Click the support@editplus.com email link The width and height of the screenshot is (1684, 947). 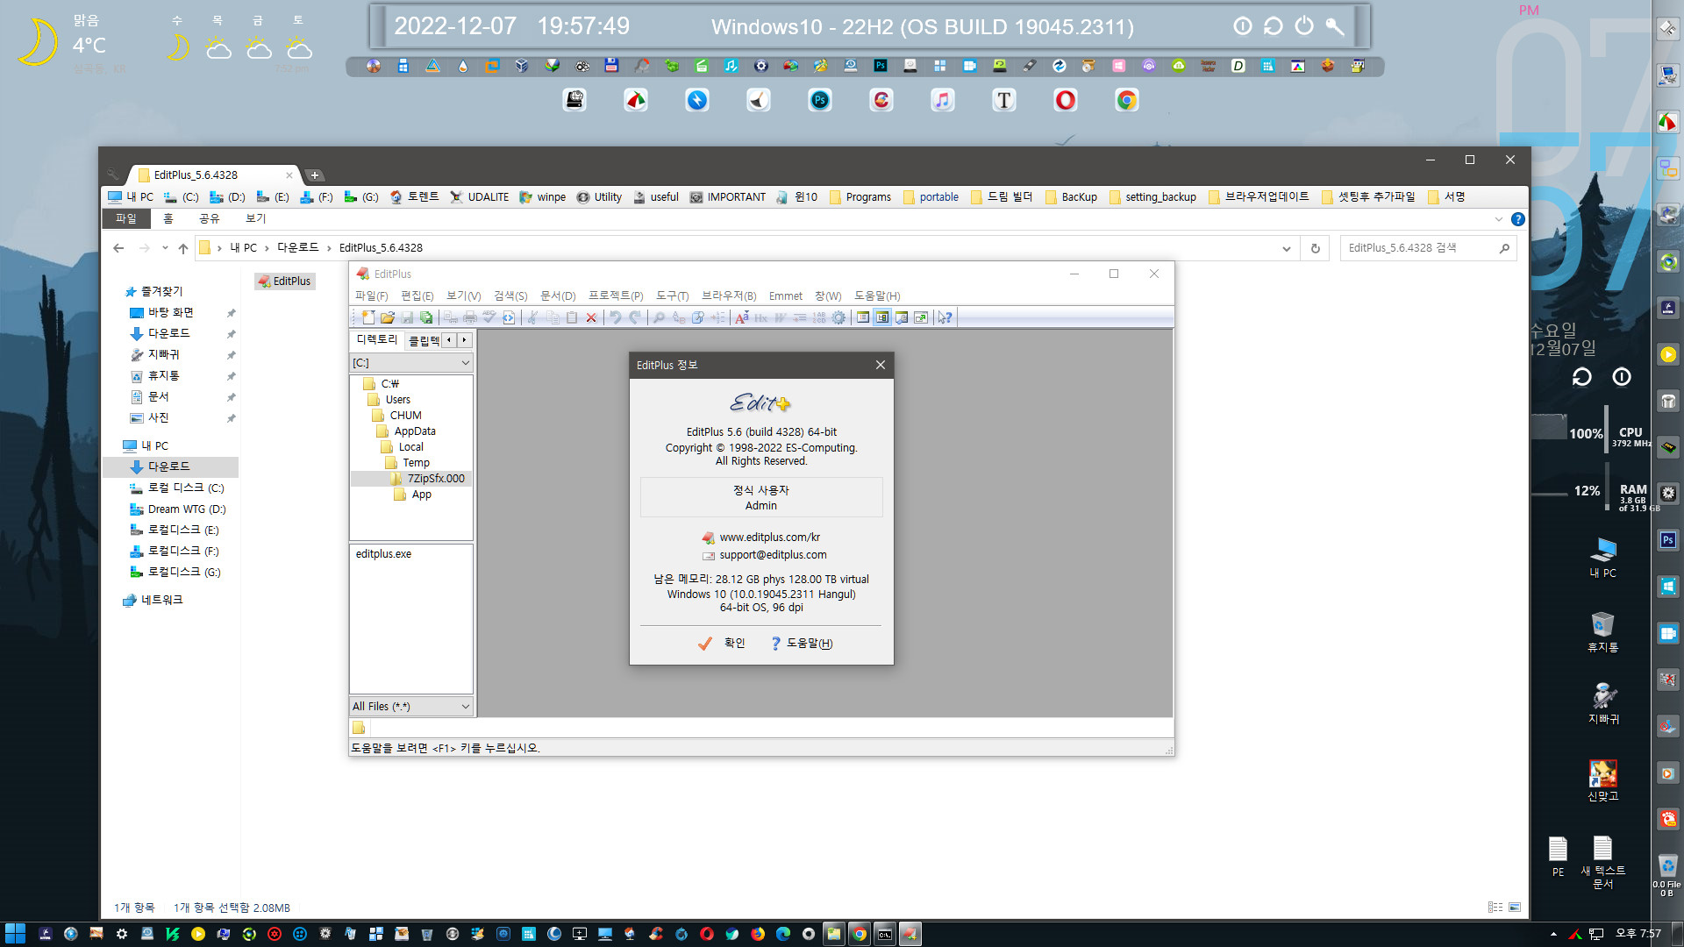coord(773,555)
